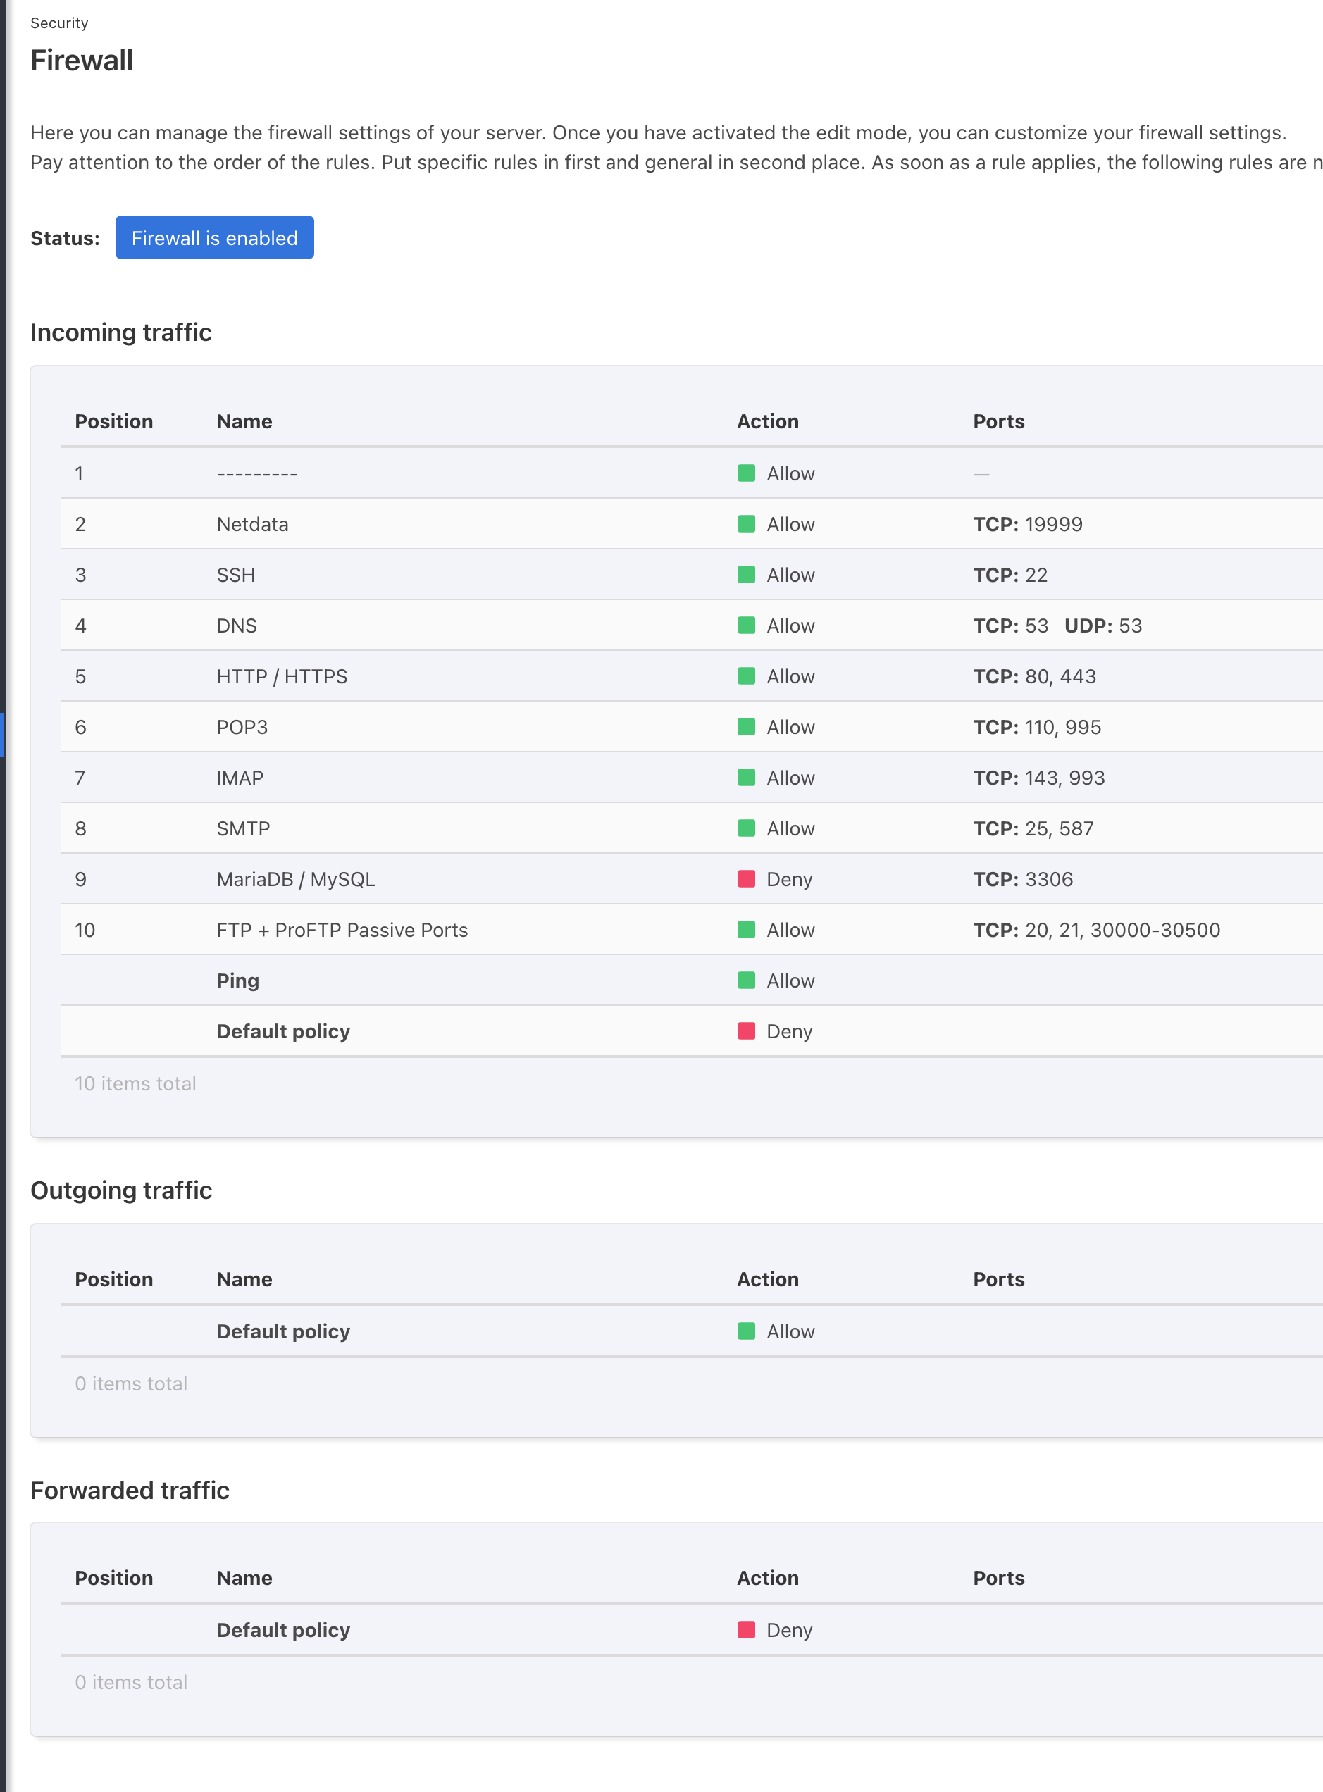Click red Deny square of Incoming Default policy

745,1031
